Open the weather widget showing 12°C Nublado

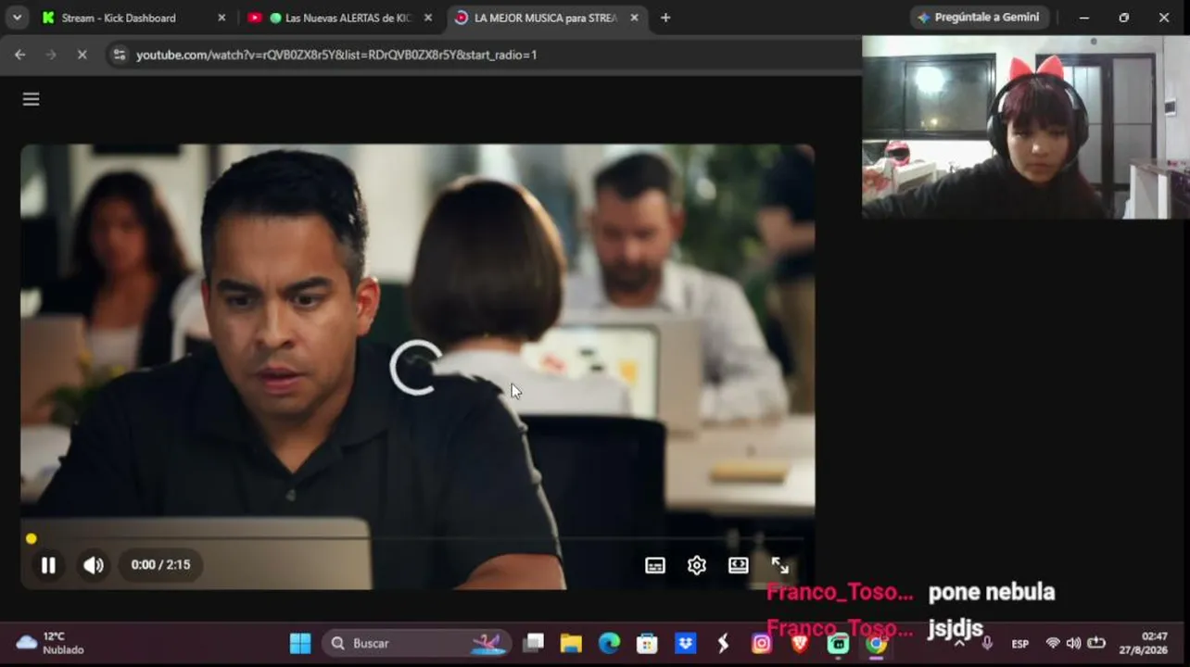tap(51, 643)
